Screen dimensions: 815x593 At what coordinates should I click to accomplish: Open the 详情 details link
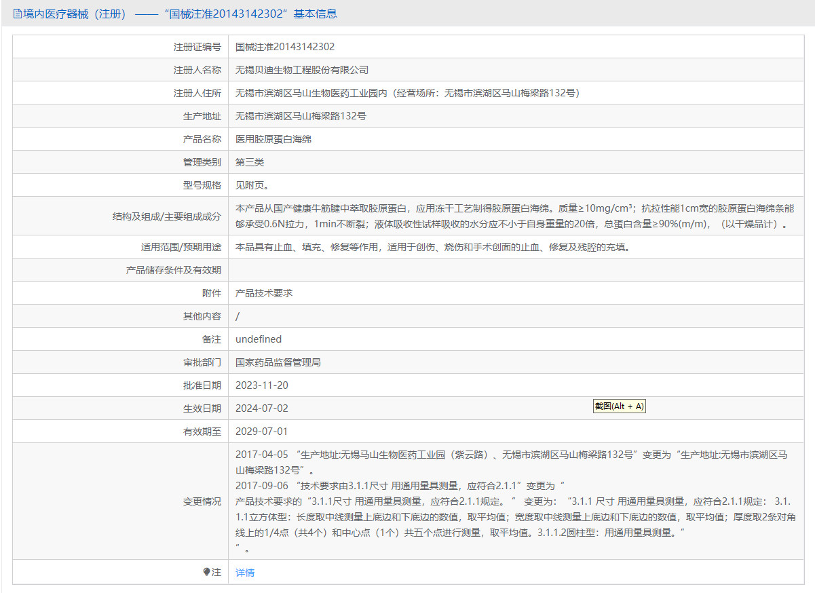244,572
